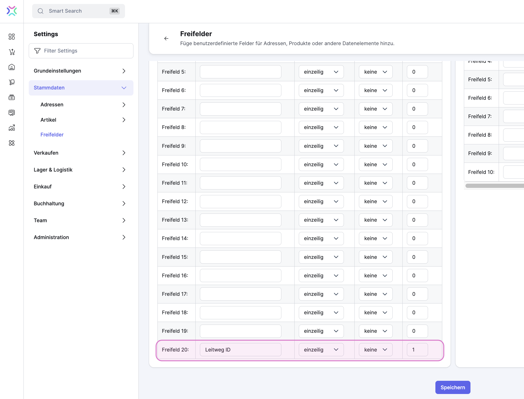Expand Grundeinstellungen section

[81, 71]
